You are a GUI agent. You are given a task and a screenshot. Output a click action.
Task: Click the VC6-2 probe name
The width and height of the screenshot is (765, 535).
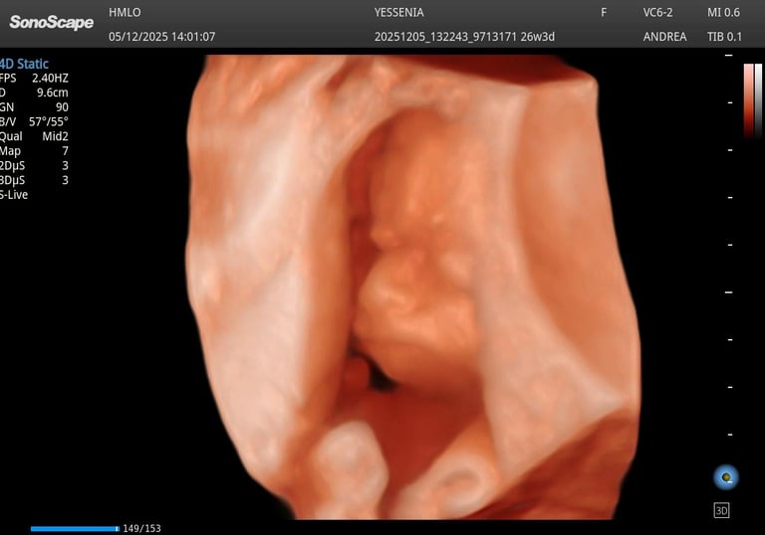tap(657, 13)
